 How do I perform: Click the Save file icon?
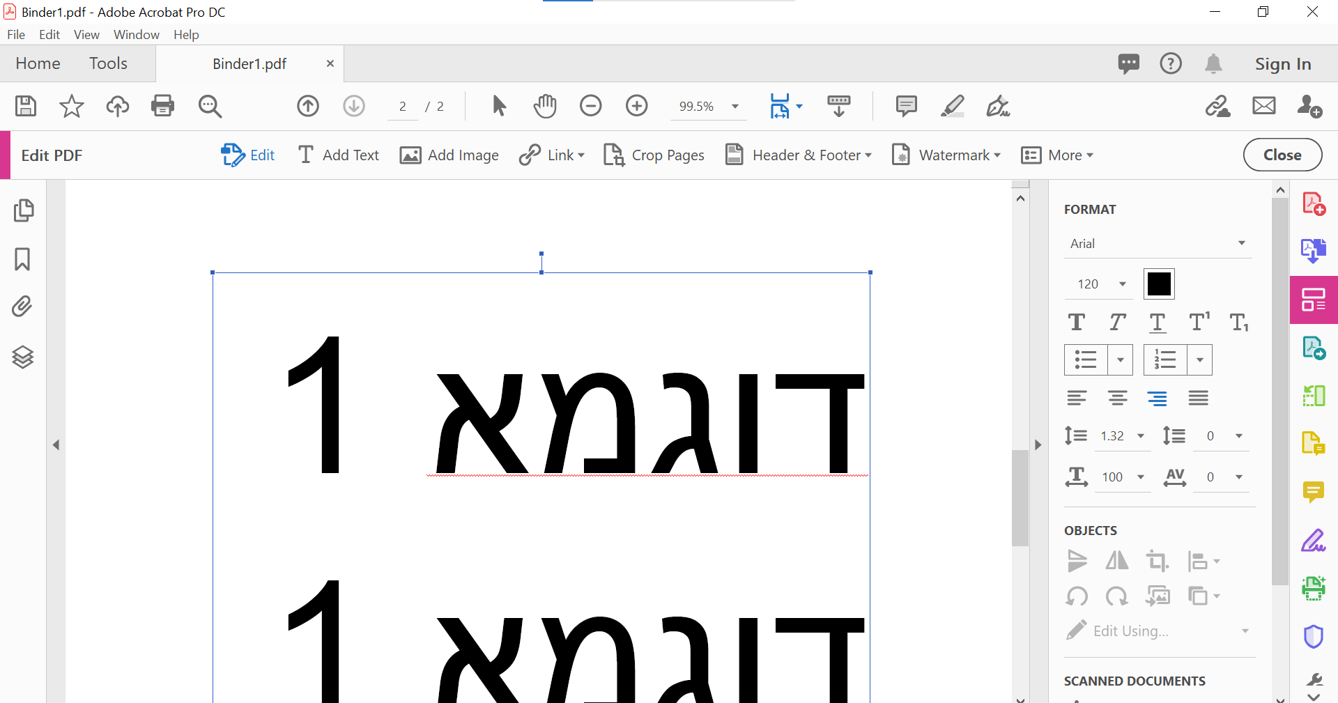tap(26, 106)
